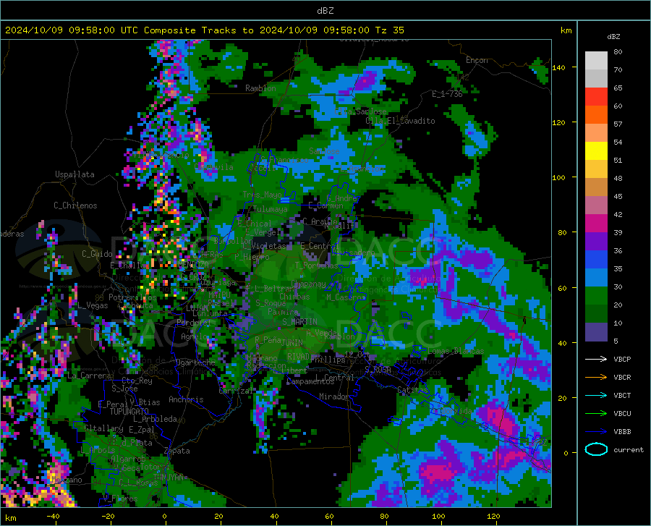Image resolution: width=651 pixels, height=526 pixels.
Task: Click the Manzano place label
Action: click(67, 480)
